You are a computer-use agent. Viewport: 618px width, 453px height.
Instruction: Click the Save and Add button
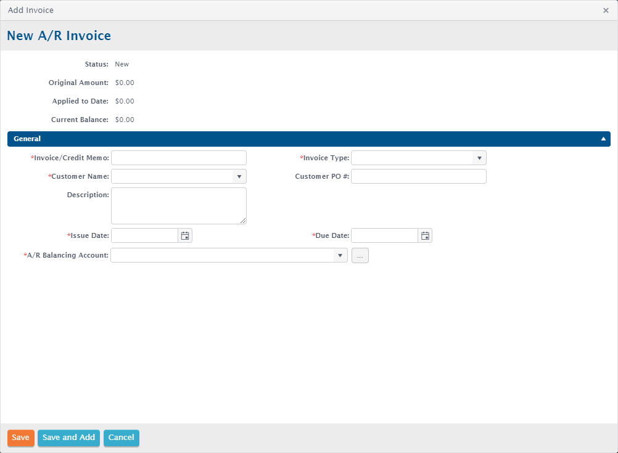(68, 438)
